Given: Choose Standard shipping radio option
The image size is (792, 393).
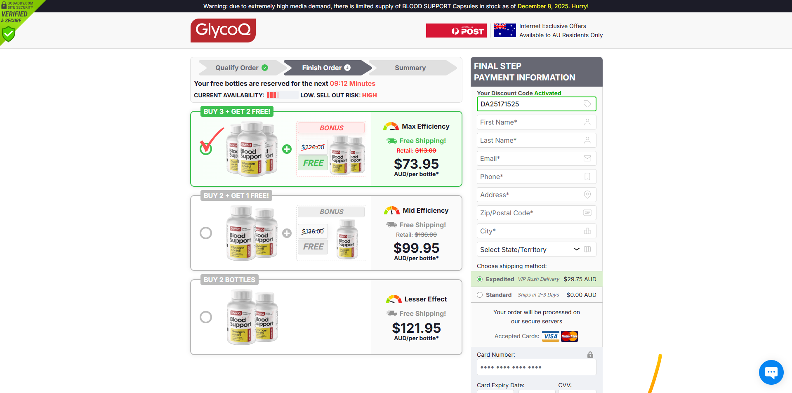Looking at the screenshot, I should [x=480, y=295].
